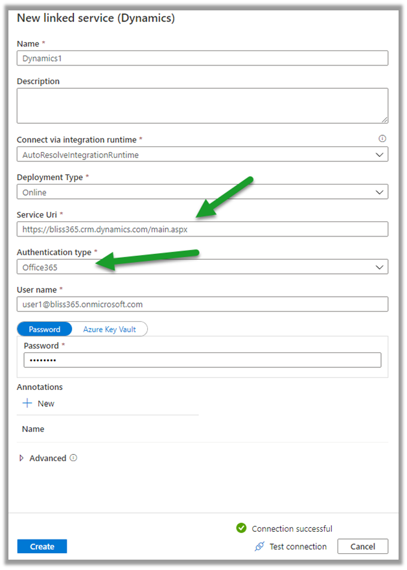Image resolution: width=407 pixels, height=570 pixels.
Task: Click the Test connection link
Action: point(297,547)
